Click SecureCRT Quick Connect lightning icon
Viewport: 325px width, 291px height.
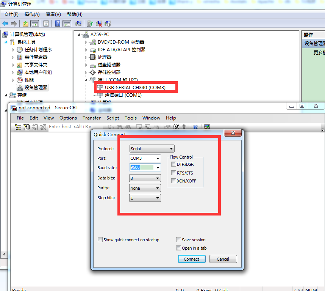click(x=26, y=127)
